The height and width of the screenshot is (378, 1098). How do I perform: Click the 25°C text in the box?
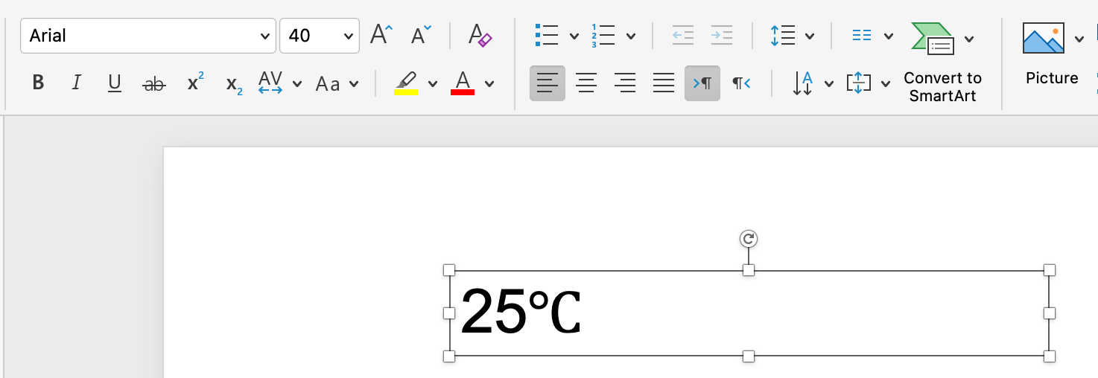pos(520,312)
